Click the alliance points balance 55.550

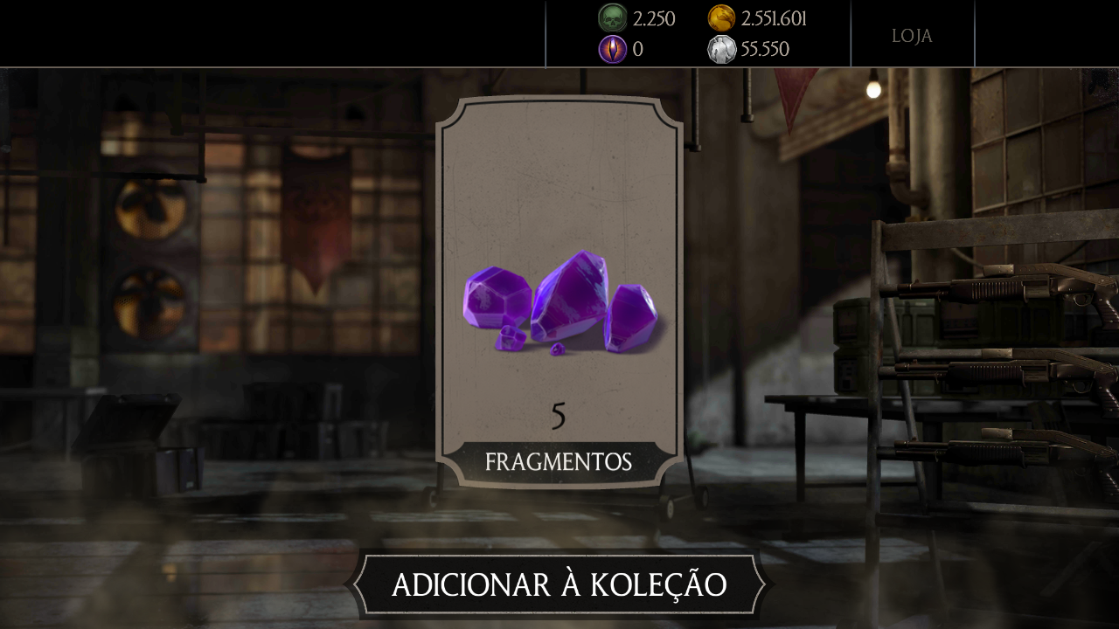[x=765, y=49]
